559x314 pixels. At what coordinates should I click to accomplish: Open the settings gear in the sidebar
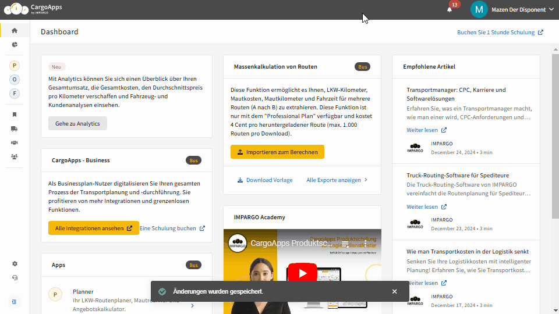point(15,264)
